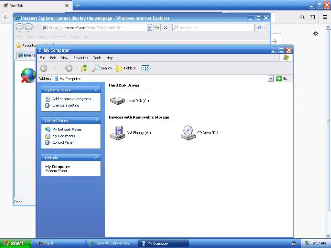The height and width of the screenshot is (248, 331).
Task: Click Mypal page vertical scrollbar
Action: [328, 120]
